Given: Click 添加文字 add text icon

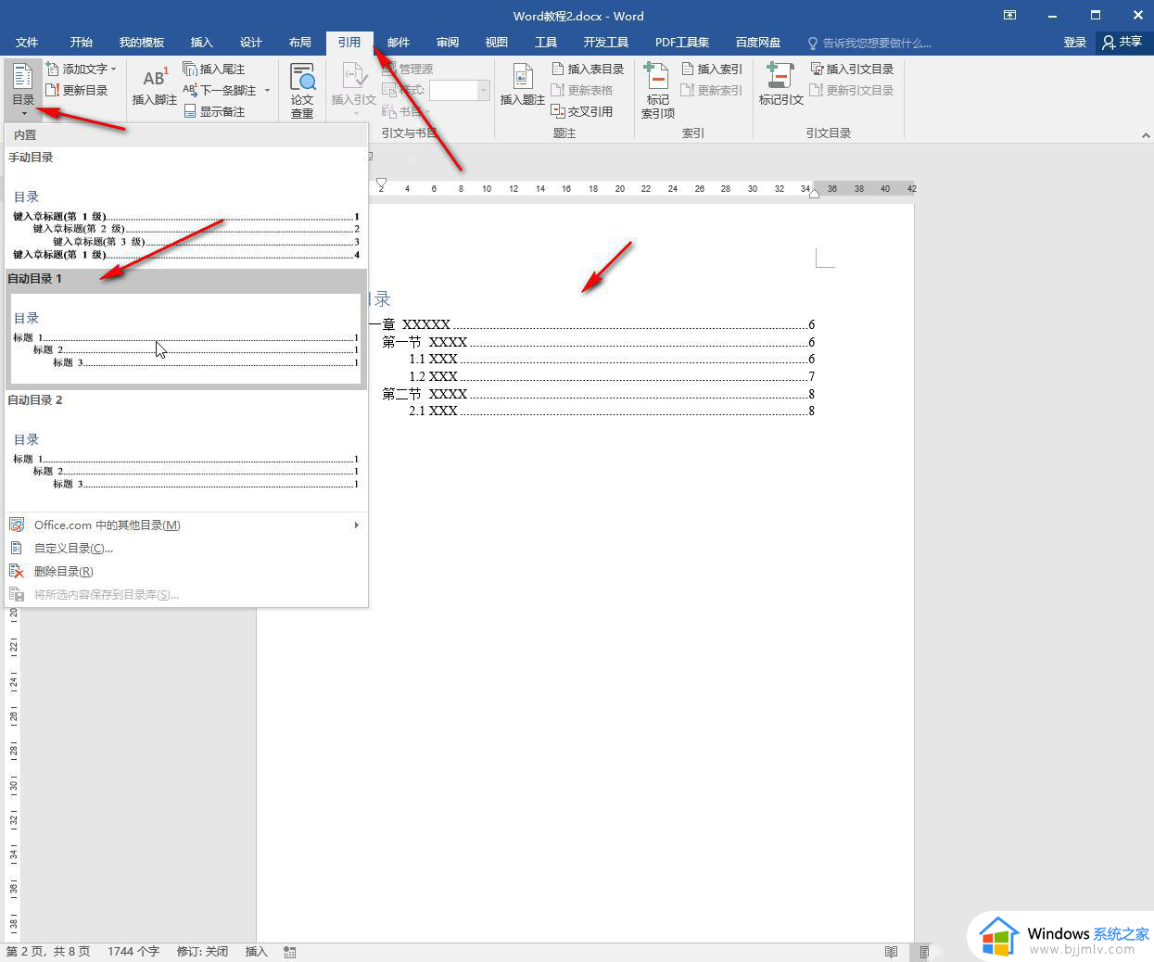Looking at the screenshot, I should point(53,69).
